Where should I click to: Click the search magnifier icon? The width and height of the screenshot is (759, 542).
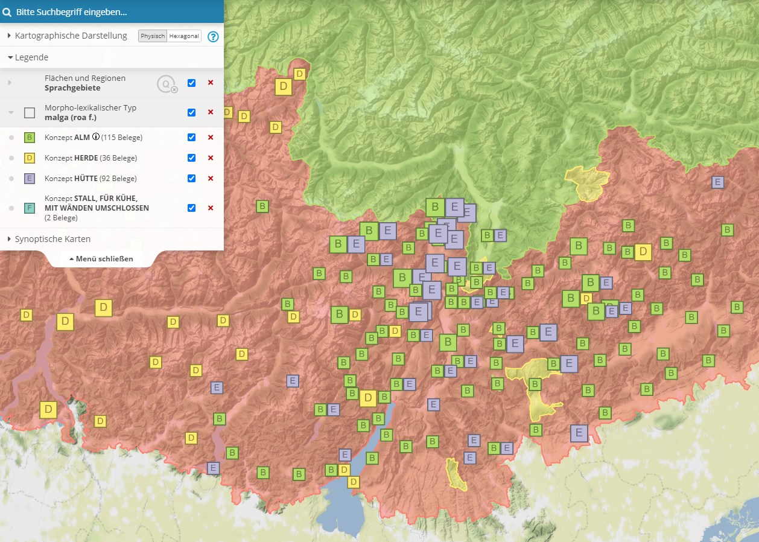[7, 11]
